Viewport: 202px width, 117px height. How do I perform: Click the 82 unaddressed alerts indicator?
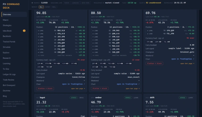point(153,3)
